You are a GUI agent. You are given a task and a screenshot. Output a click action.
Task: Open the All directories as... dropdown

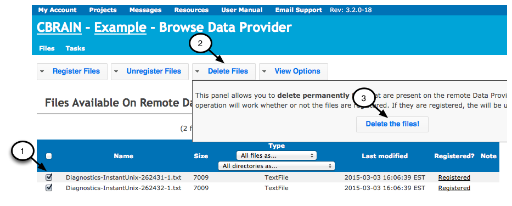(276, 166)
